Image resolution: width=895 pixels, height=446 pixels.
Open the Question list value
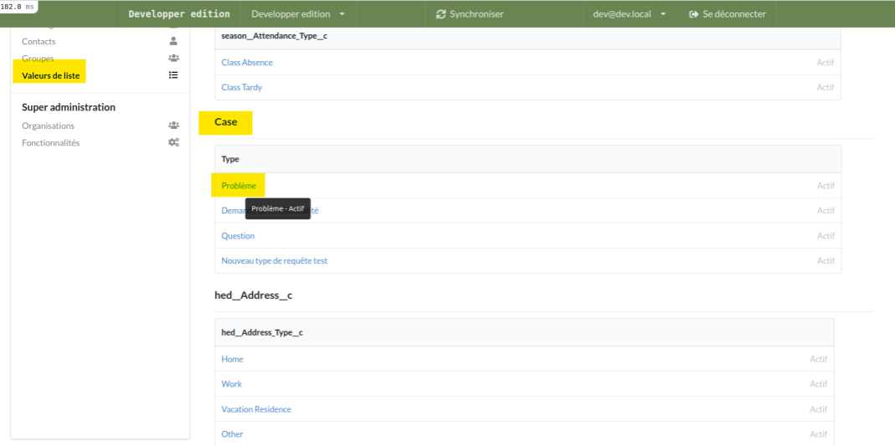238,236
